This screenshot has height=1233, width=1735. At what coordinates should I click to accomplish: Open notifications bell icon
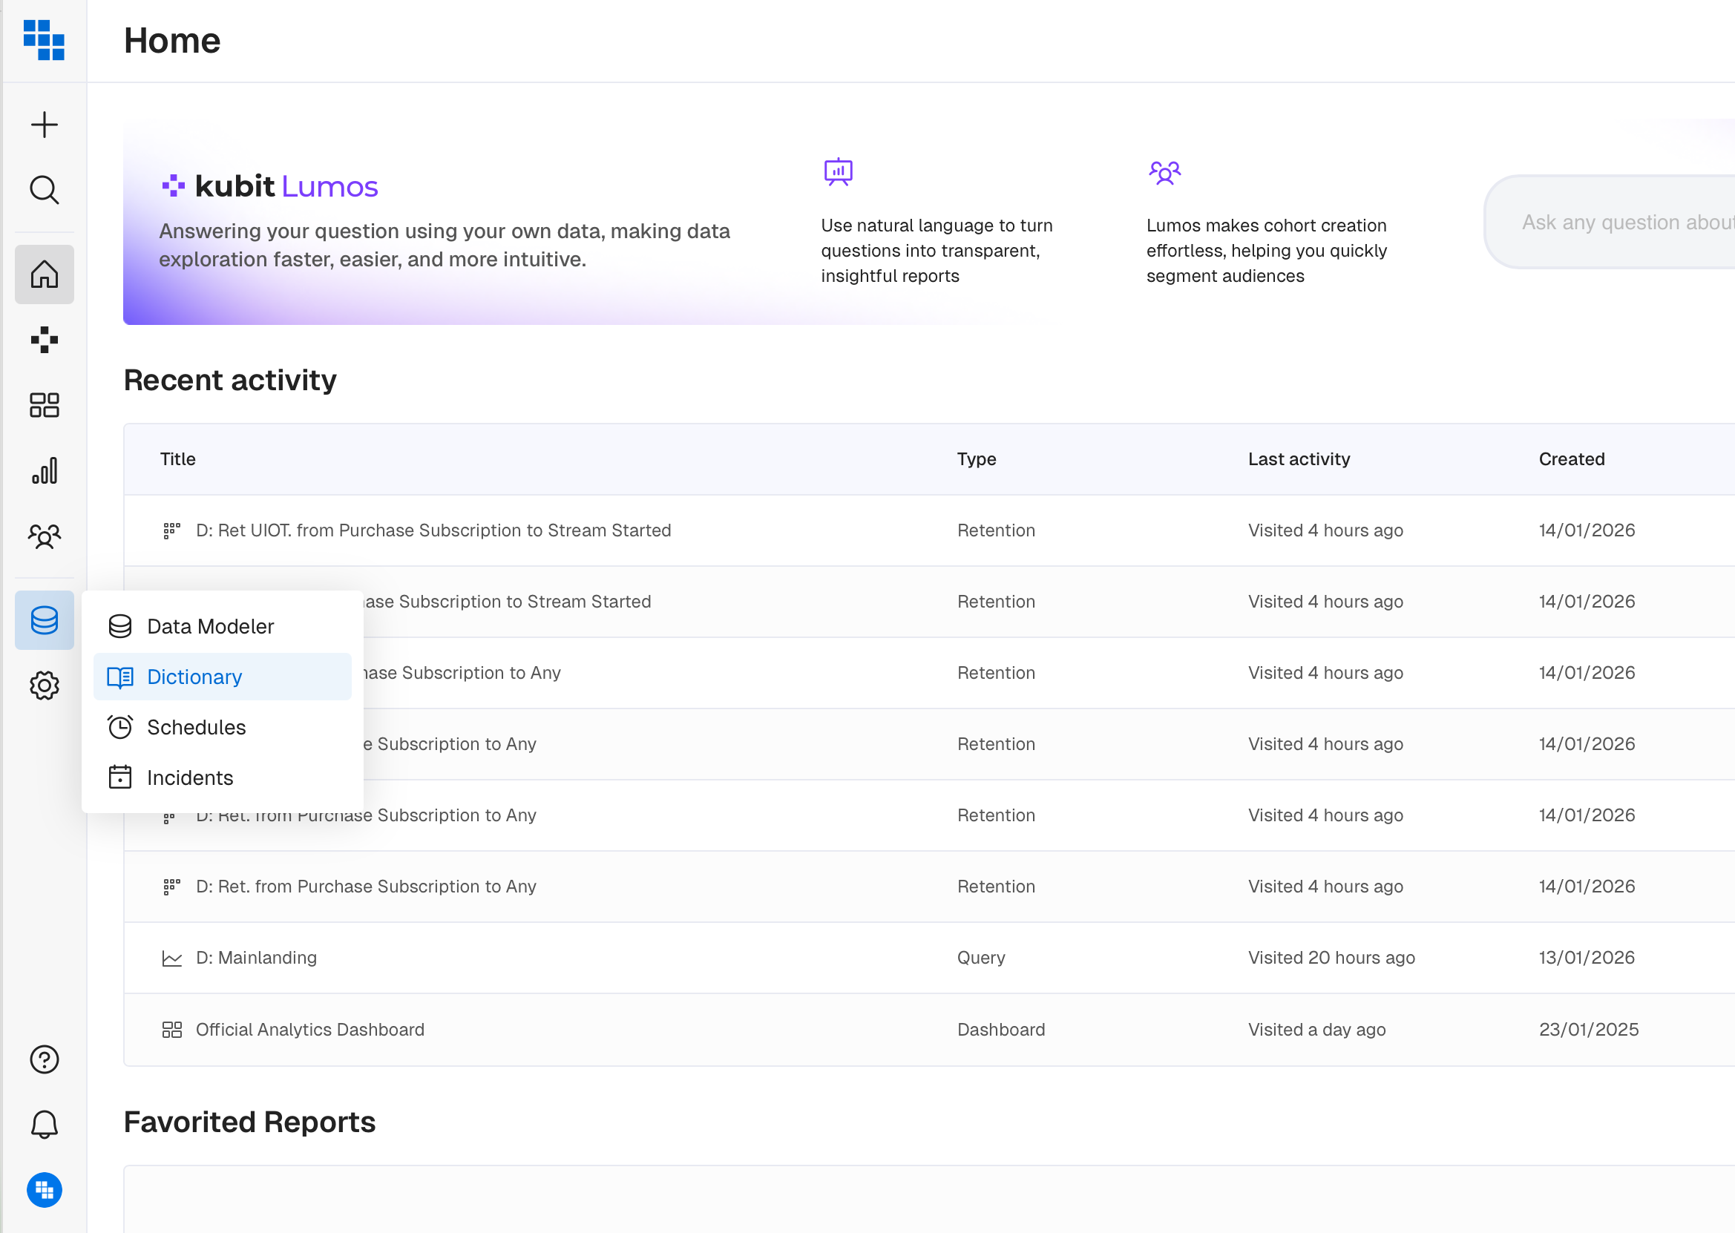44,1125
